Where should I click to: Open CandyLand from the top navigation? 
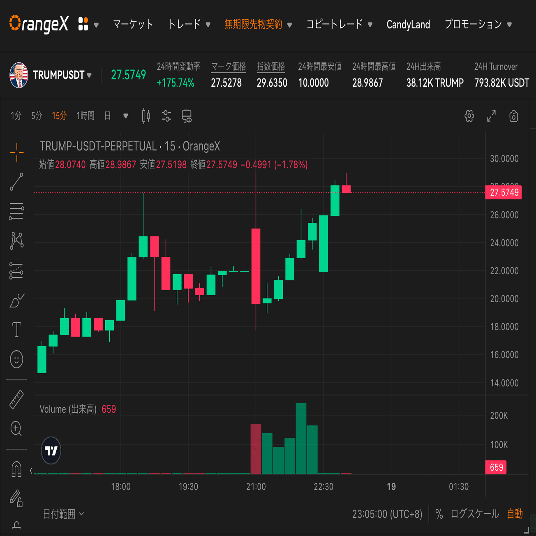click(408, 24)
